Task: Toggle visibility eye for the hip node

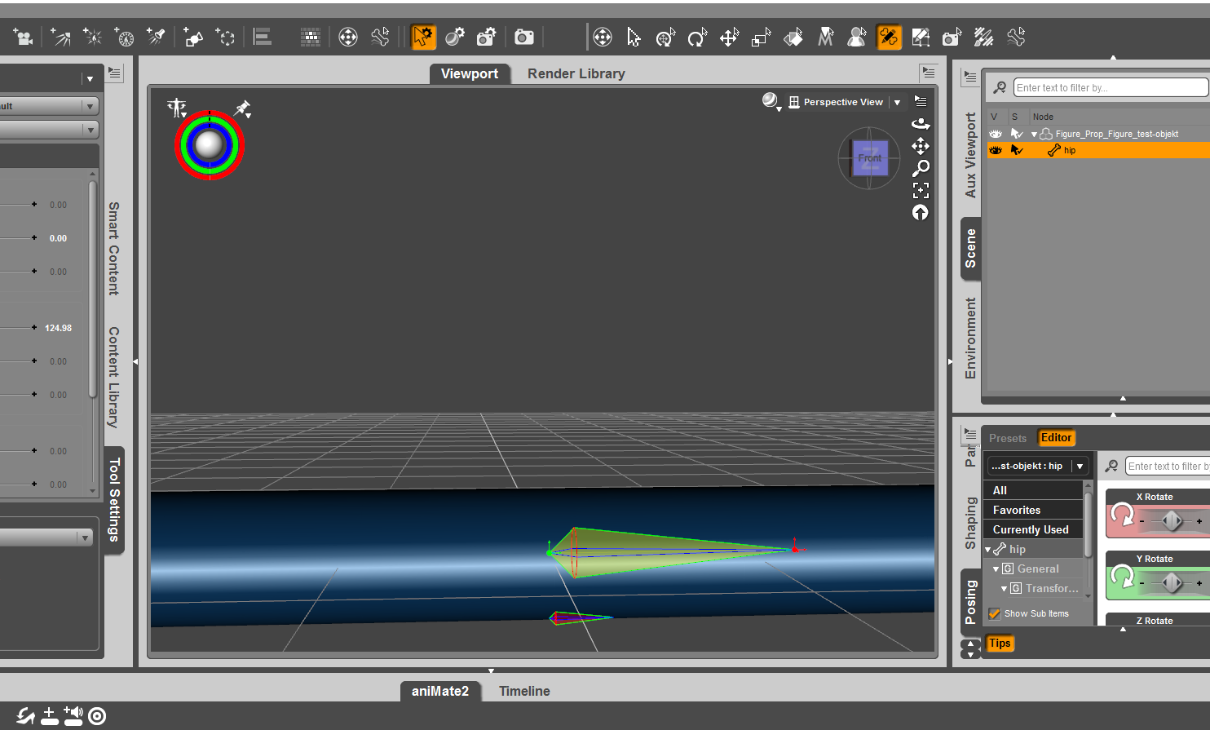Action: 996,150
